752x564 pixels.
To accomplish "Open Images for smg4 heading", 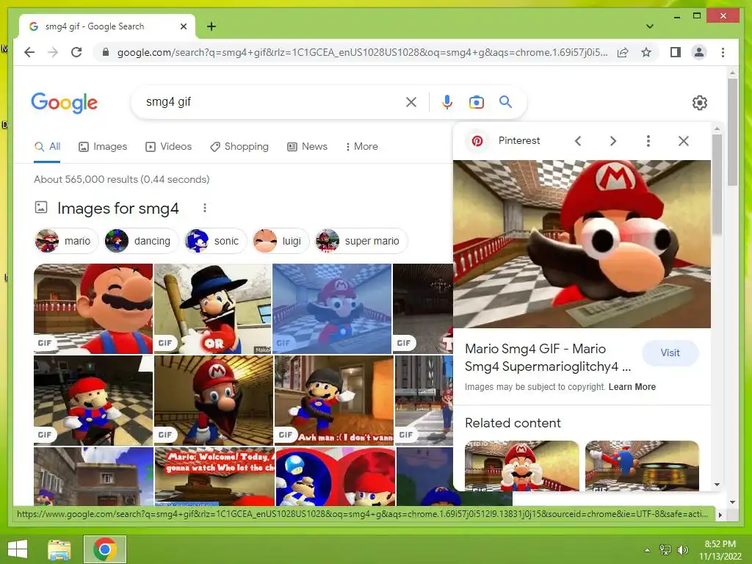I will tap(118, 209).
